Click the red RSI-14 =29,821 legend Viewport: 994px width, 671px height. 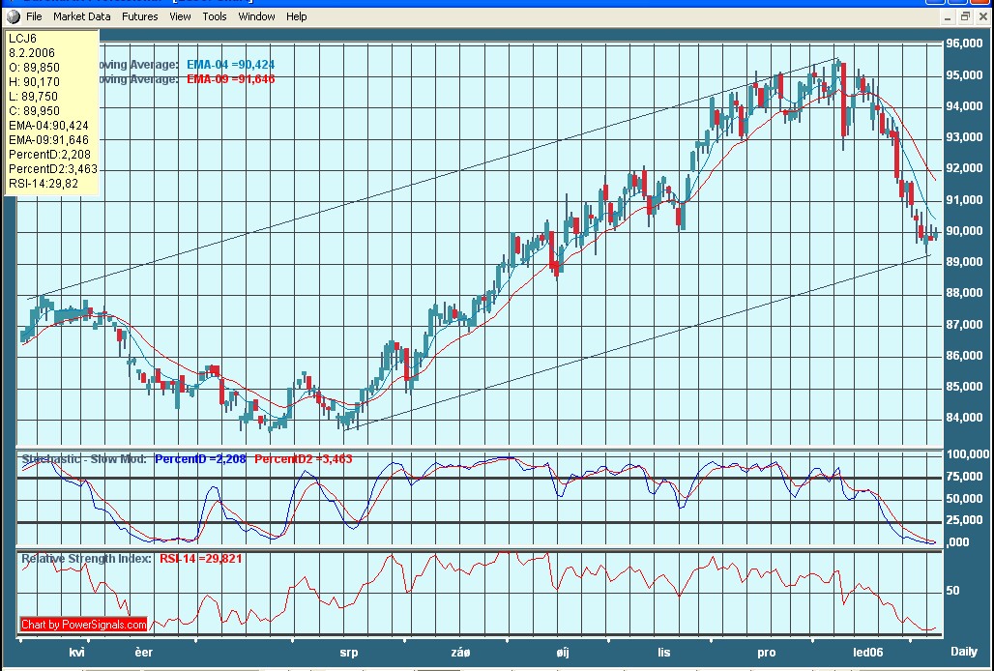tap(200, 559)
